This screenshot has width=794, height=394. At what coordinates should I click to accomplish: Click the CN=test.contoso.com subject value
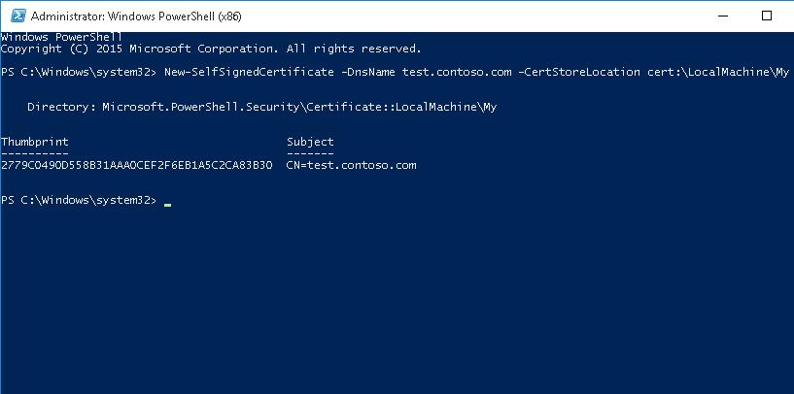352,165
